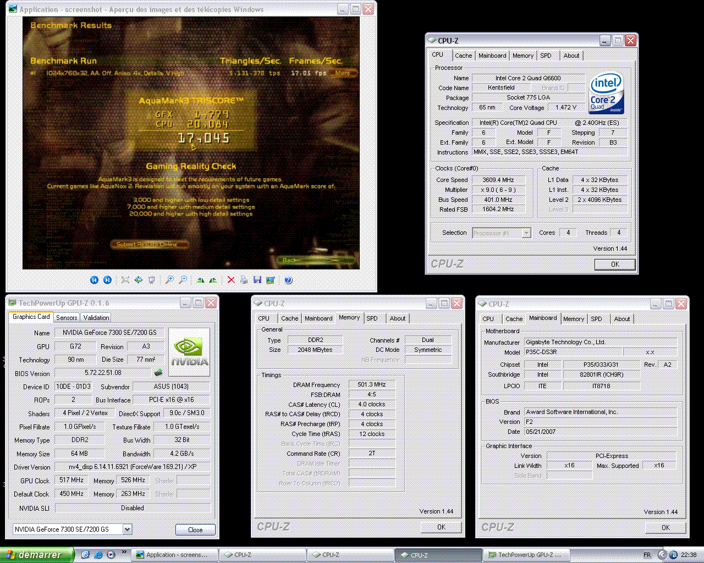
Task: Open CPU tab in the Memory CPU-Z window
Action: coord(264,318)
